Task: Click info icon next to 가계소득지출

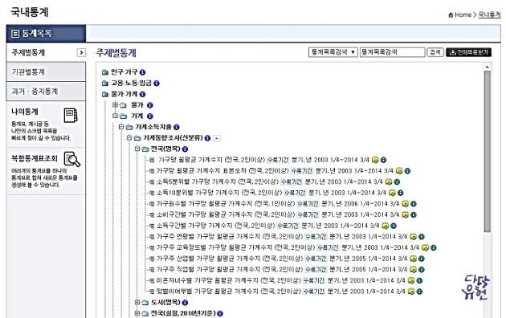Action: pyautogui.click(x=177, y=127)
